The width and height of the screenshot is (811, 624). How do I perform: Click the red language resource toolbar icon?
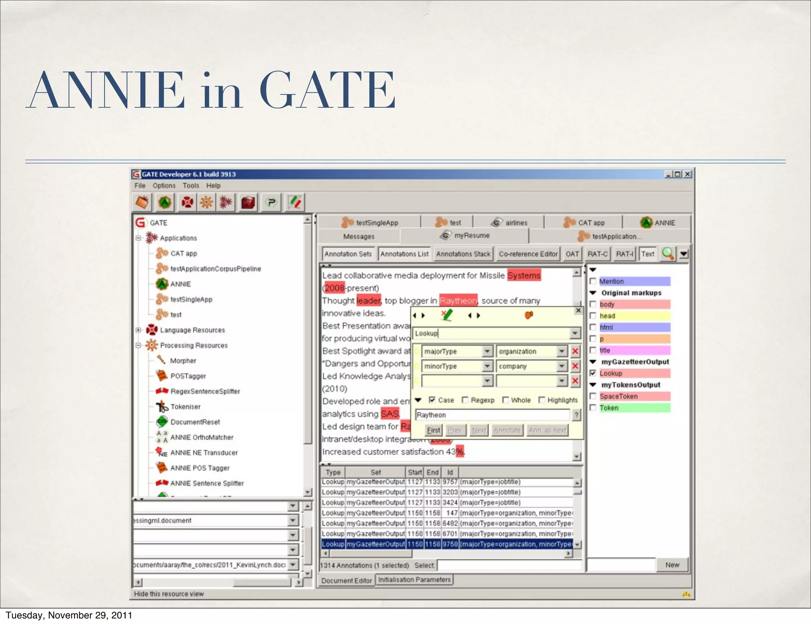(x=187, y=203)
